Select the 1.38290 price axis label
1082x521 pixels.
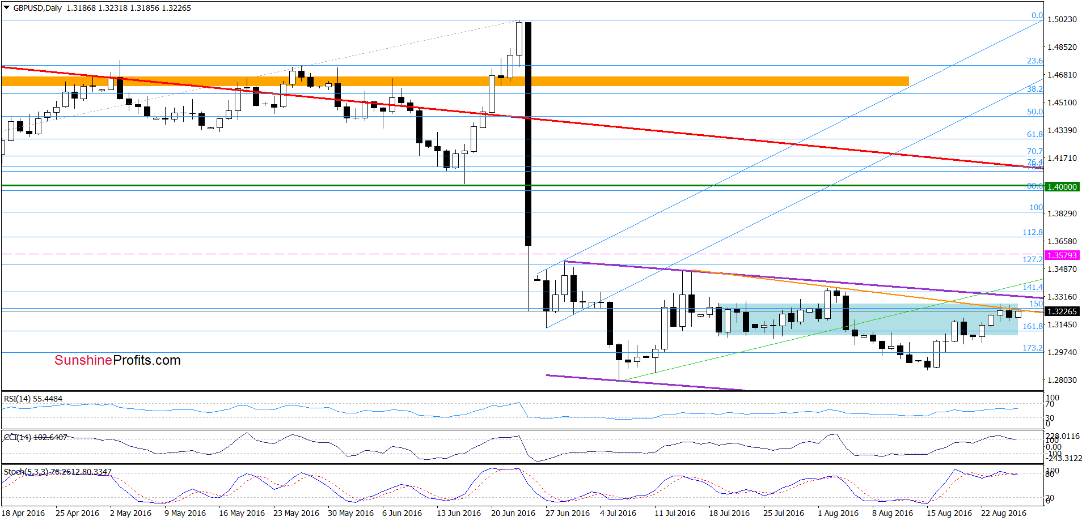point(1062,213)
